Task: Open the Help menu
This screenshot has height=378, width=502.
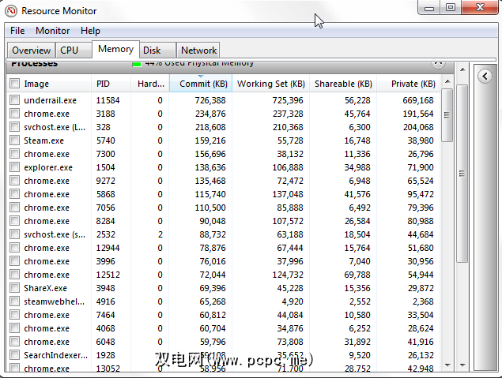Action: click(x=90, y=31)
